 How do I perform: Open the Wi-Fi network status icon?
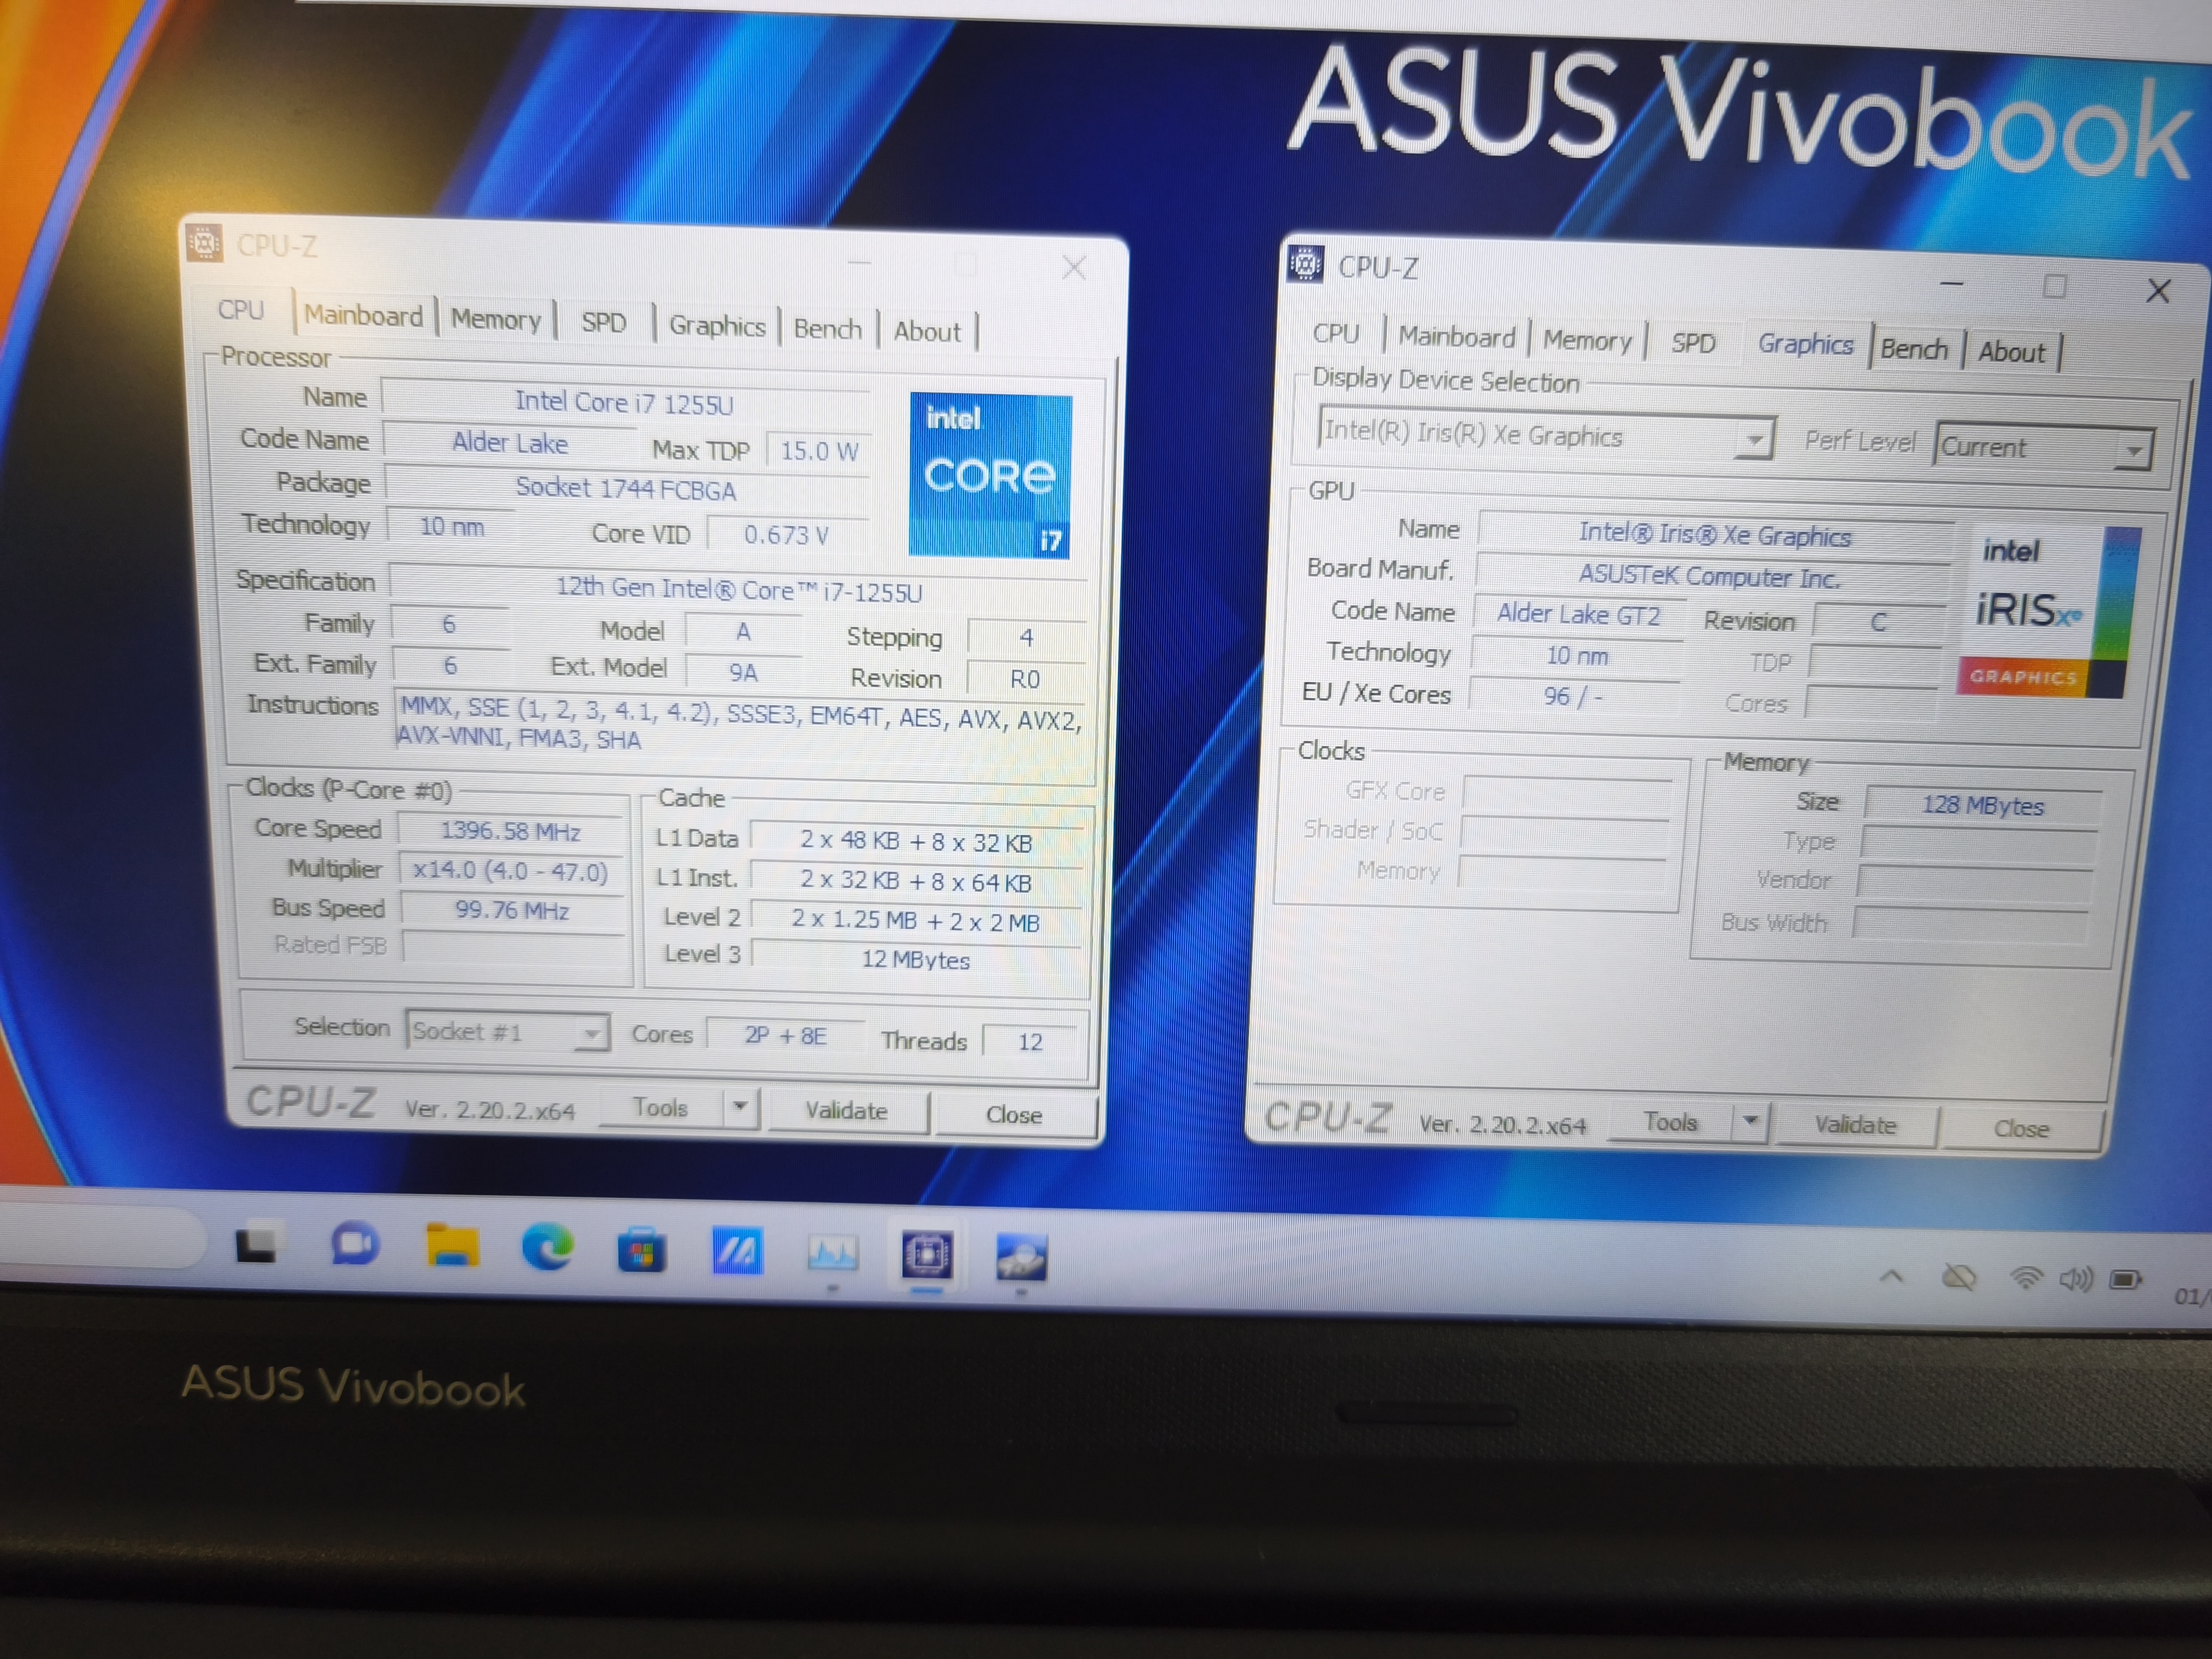pyautogui.click(x=2026, y=1278)
